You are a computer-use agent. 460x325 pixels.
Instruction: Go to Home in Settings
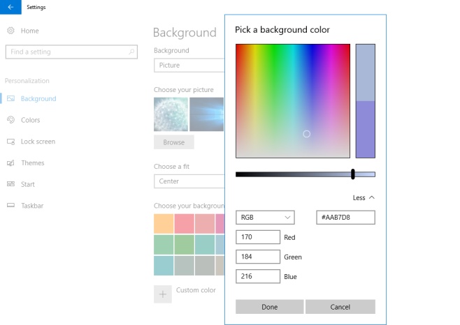[x=29, y=31]
